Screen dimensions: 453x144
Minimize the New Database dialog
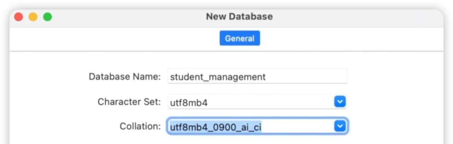(x=33, y=17)
